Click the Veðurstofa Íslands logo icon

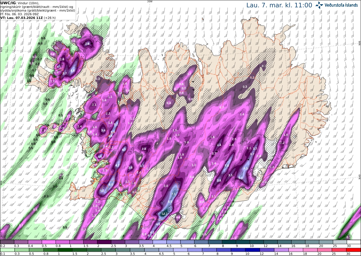click(320, 5)
